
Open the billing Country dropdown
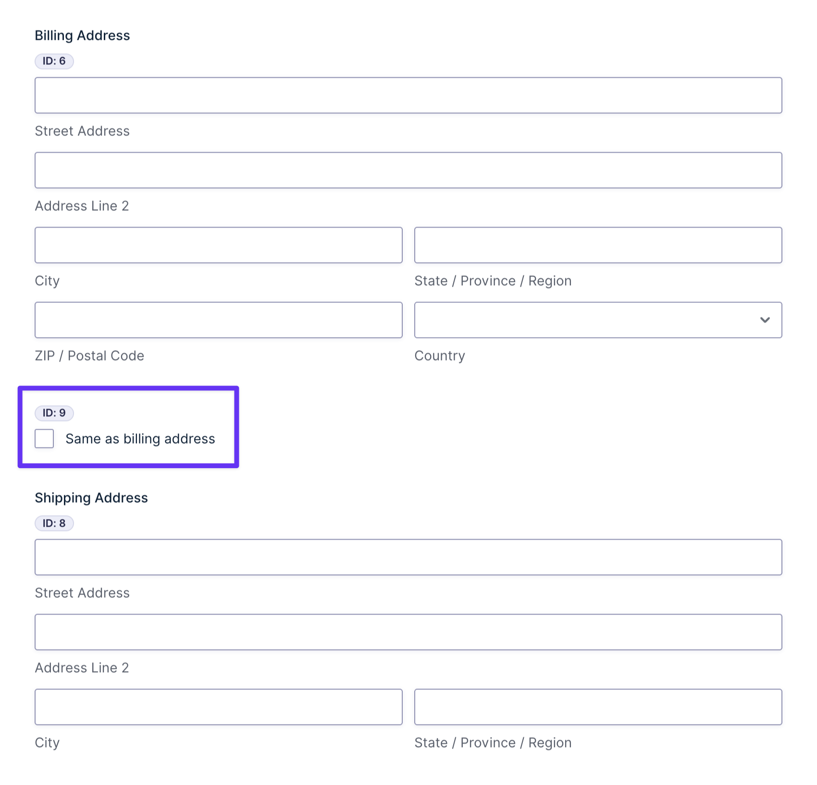pos(598,320)
